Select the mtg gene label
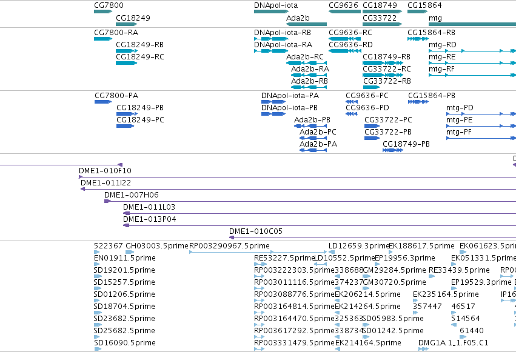Screen dimensions: 516x352 click(x=435, y=18)
